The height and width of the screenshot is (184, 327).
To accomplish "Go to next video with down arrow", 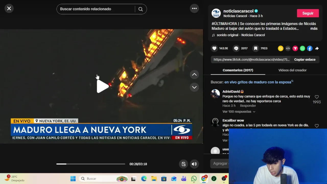I will point(194,87).
